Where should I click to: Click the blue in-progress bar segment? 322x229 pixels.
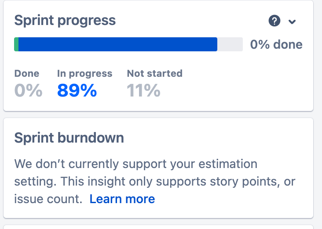[118, 44]
